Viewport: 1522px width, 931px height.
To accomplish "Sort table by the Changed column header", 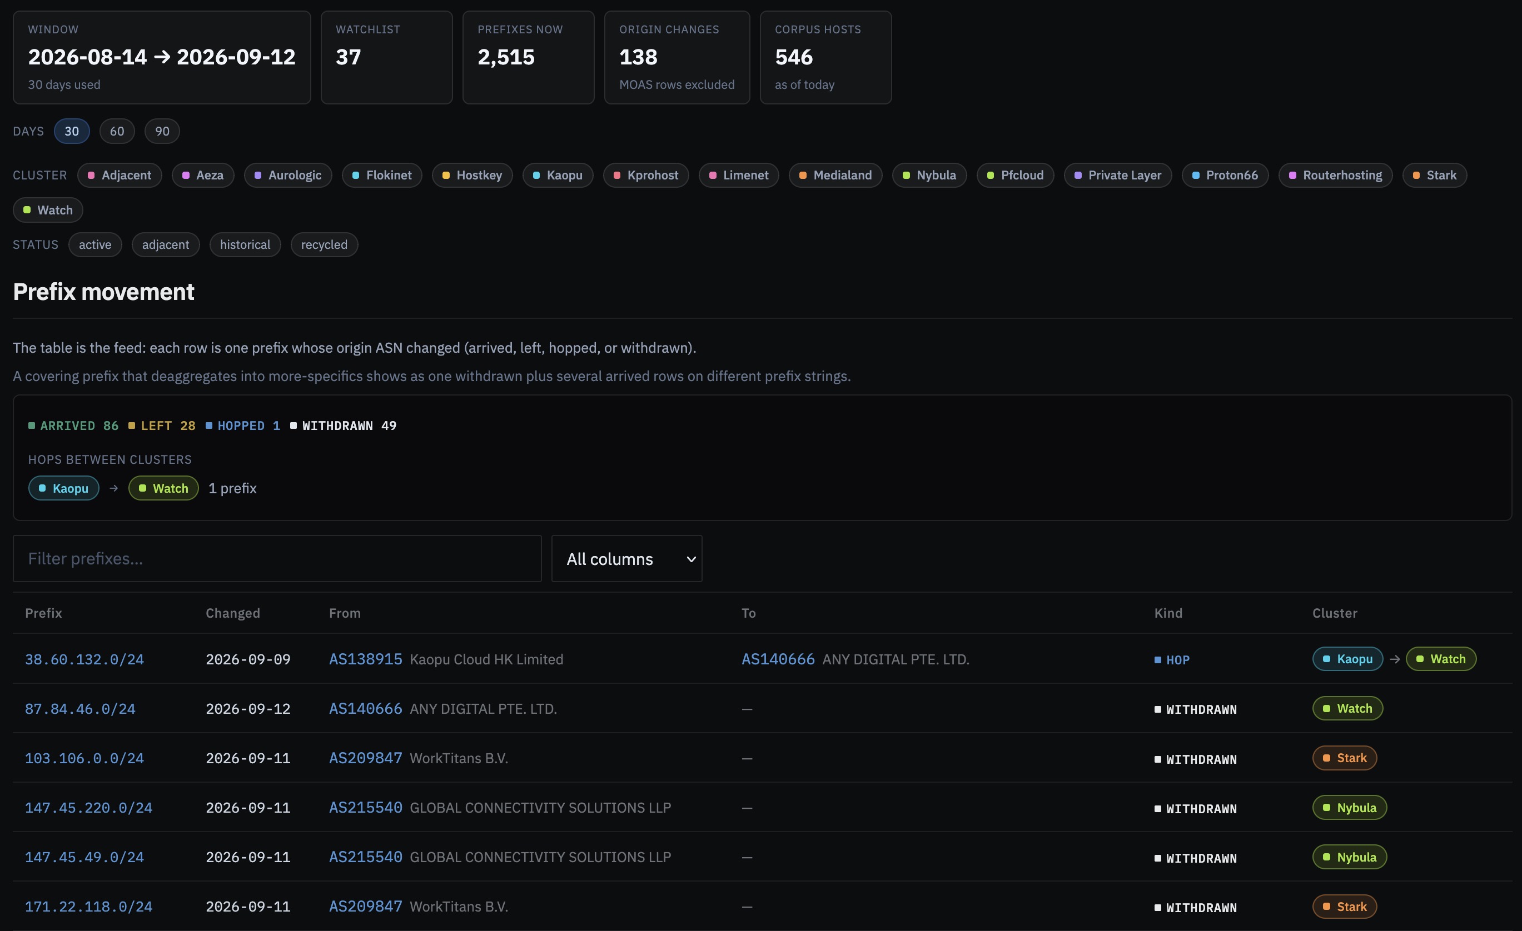I will point(233,613).
